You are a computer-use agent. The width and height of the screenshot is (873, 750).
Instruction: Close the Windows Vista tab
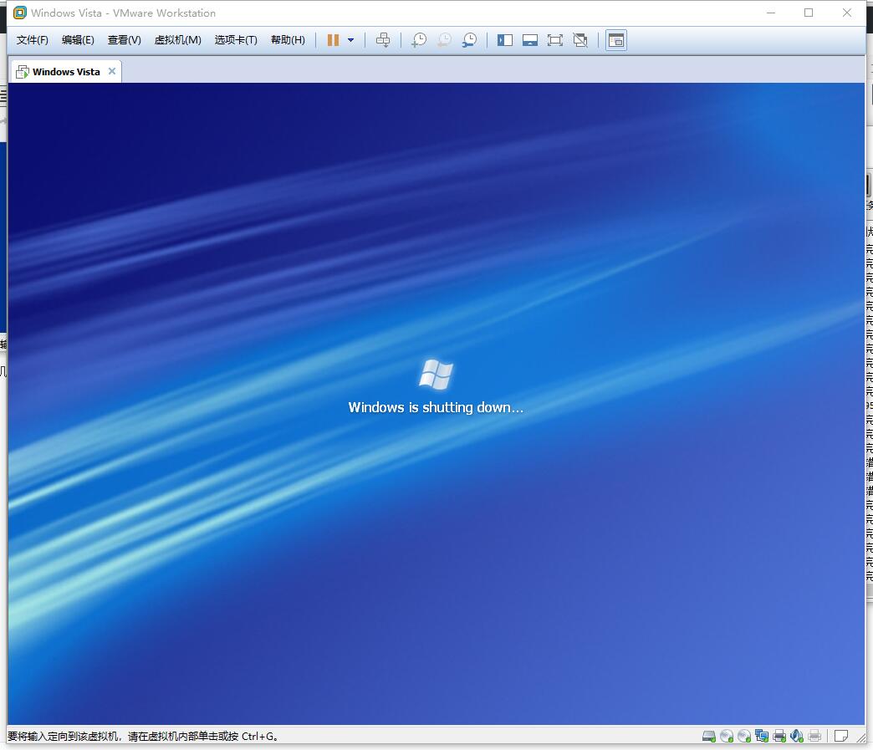112,71
